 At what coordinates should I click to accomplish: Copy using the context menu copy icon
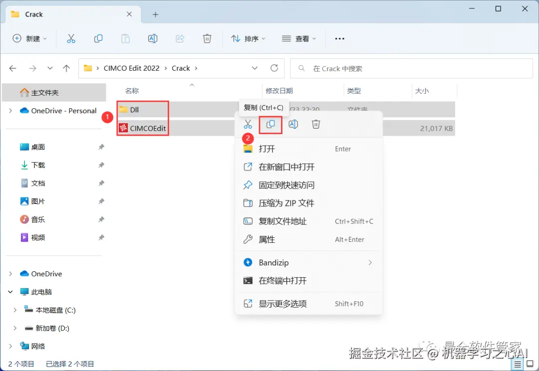(270, 124)
